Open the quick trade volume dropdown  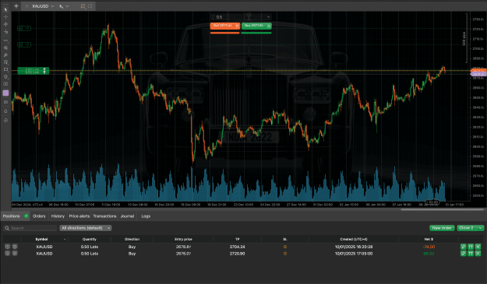[x=268, y=17]
